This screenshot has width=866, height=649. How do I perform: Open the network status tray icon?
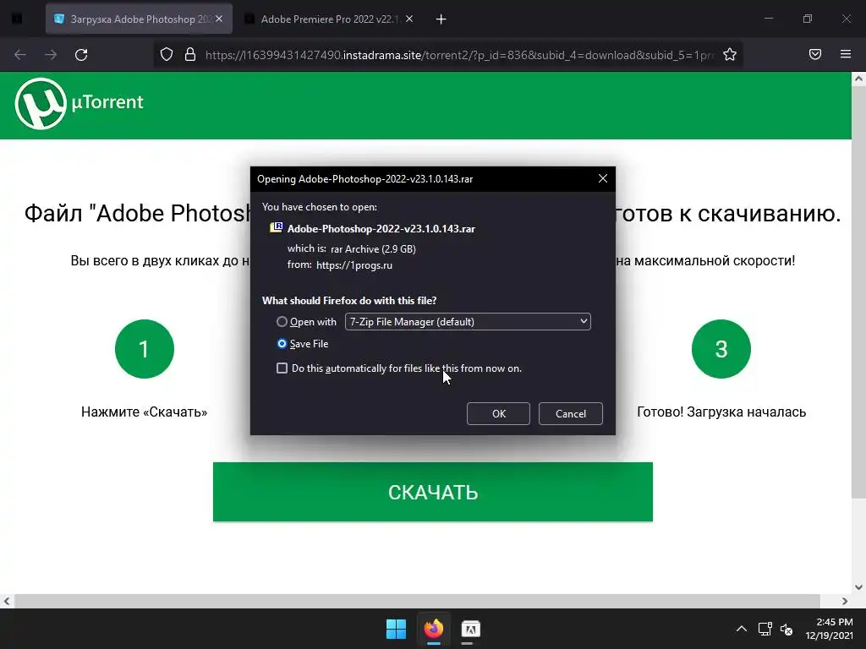[x=765, y=629]
